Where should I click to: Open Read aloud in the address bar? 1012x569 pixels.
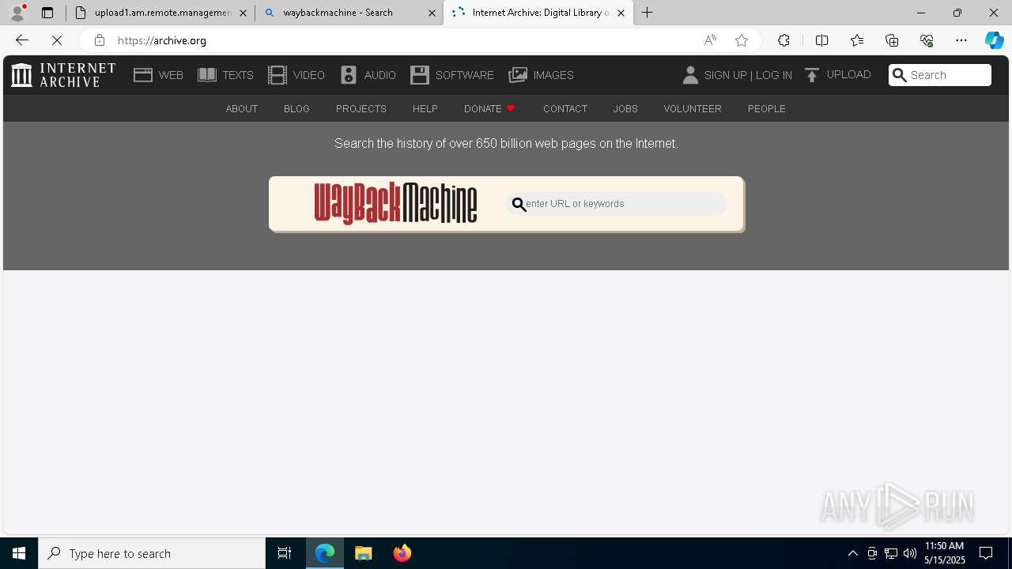click(710, 40)
